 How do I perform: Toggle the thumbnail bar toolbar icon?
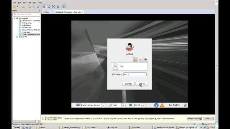tap(49, 6)
